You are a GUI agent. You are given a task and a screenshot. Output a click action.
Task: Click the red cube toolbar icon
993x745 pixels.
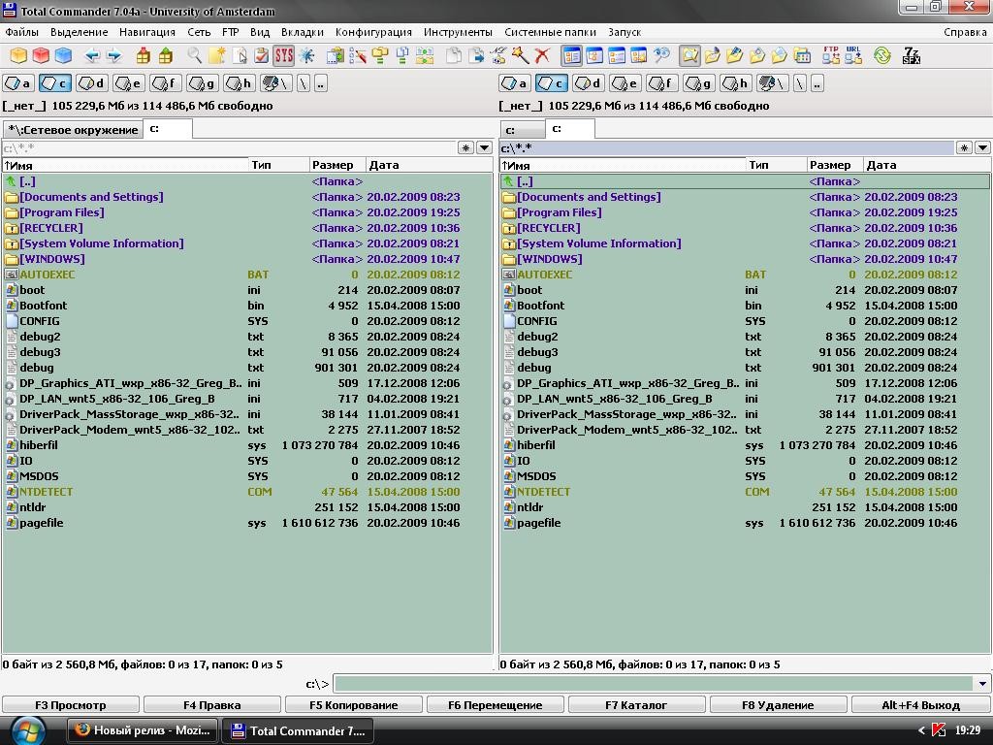pyautogui.click(x=41, y=55)
